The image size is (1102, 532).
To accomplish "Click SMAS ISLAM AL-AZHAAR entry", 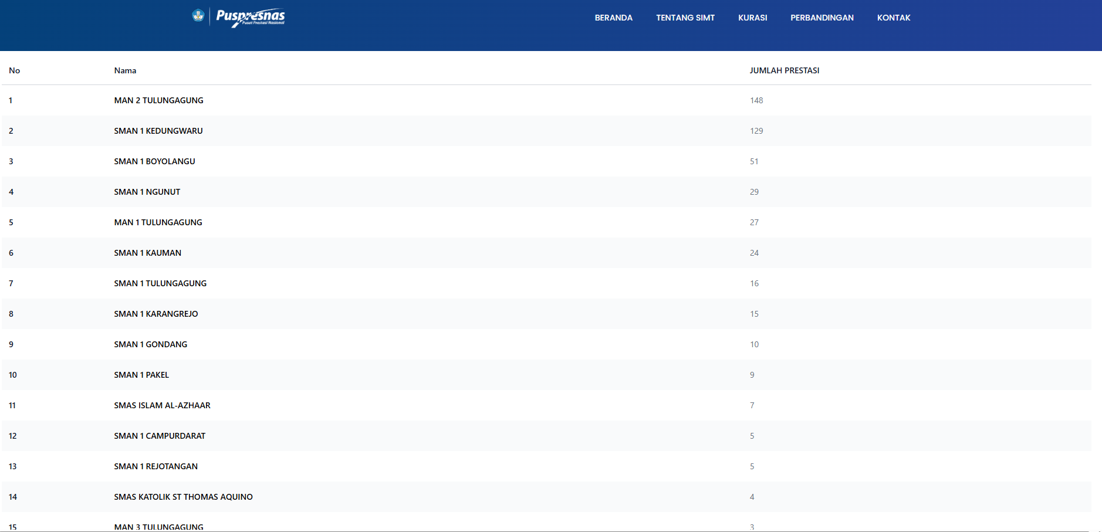I will coord(162,405).
